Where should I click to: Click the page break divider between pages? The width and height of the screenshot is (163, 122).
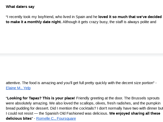click(81, 55)
